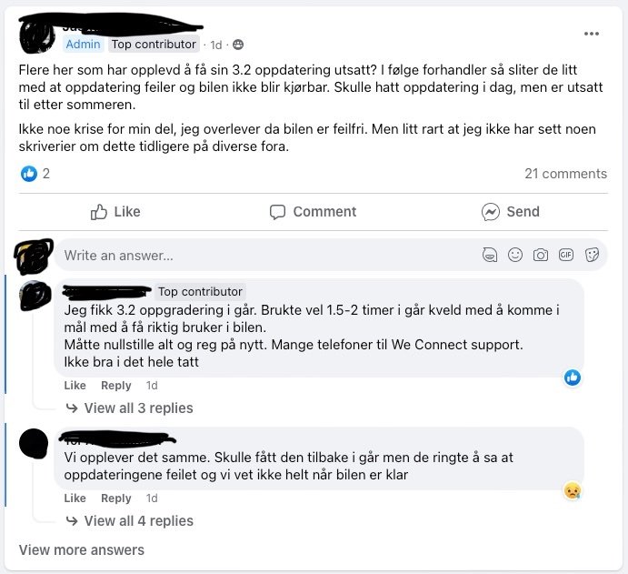628x574 pixels.
Task: Send the post via Messenger
Action: point(510,212)
